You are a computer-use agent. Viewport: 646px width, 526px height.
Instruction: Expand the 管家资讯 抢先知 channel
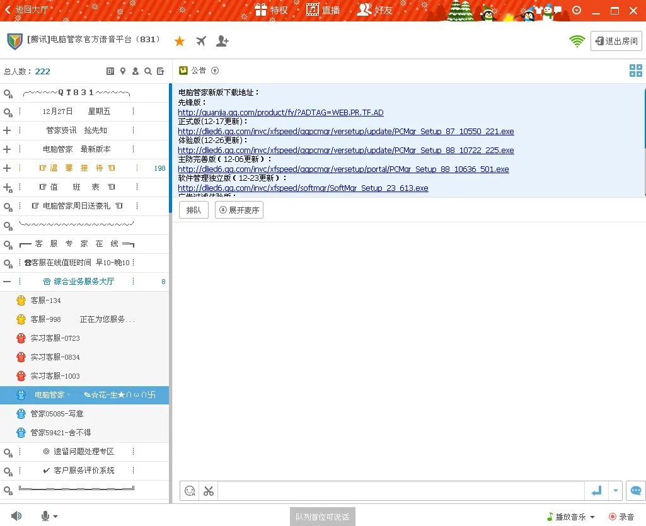(7, 130)
